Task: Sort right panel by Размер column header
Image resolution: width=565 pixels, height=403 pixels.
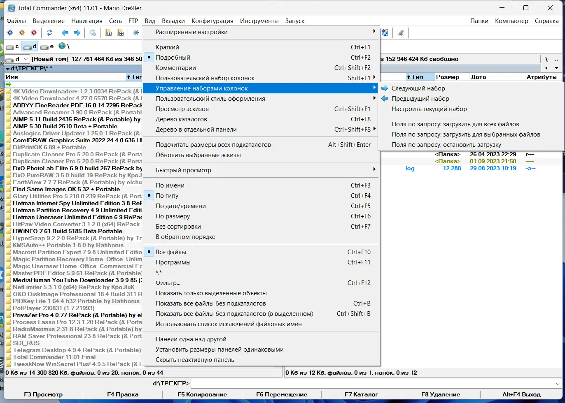Action: click(453, 77)
